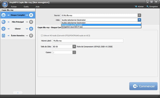
Task: Click the target disc icon in Disque Complet row
Action: click(x=31, y=15)
